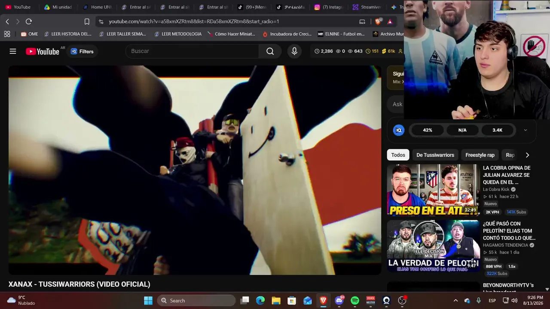Open Cómo Hacer Miniat bookmark
550x309 pixels.
tap(231, 34)
